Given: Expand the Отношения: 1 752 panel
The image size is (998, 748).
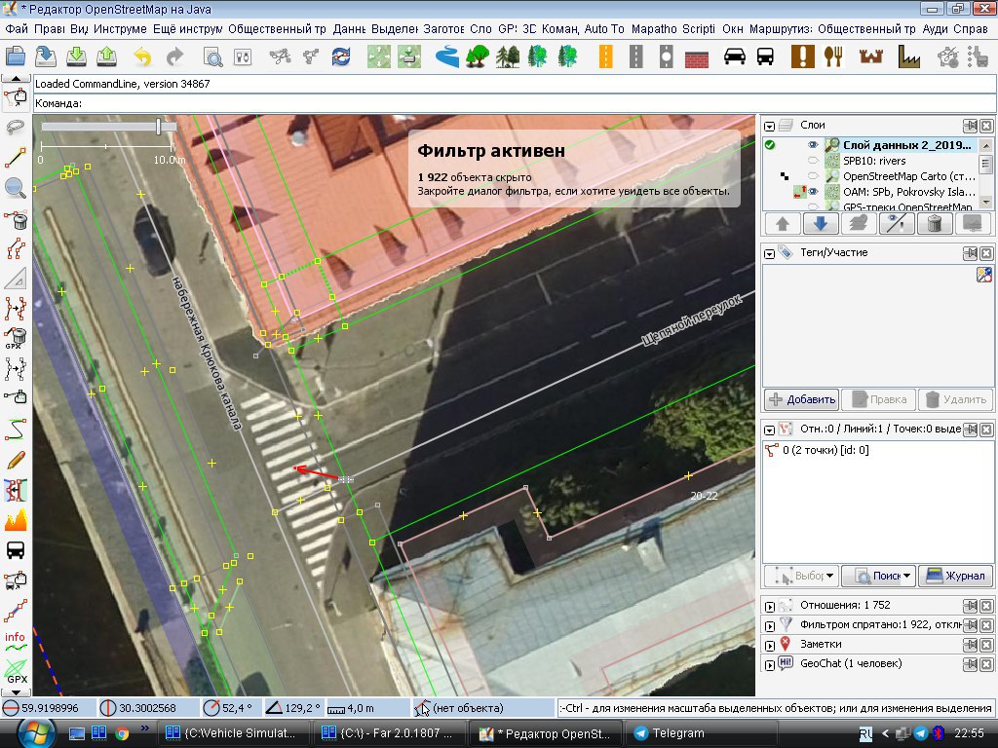Looking at the screenshot, I should click(x=770, y=606).
